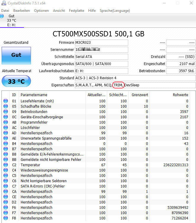Image resolution: width=196 pixels, height=223 pixels.
Task: Click status orb for row B7
Action: (x=6, y=149)
